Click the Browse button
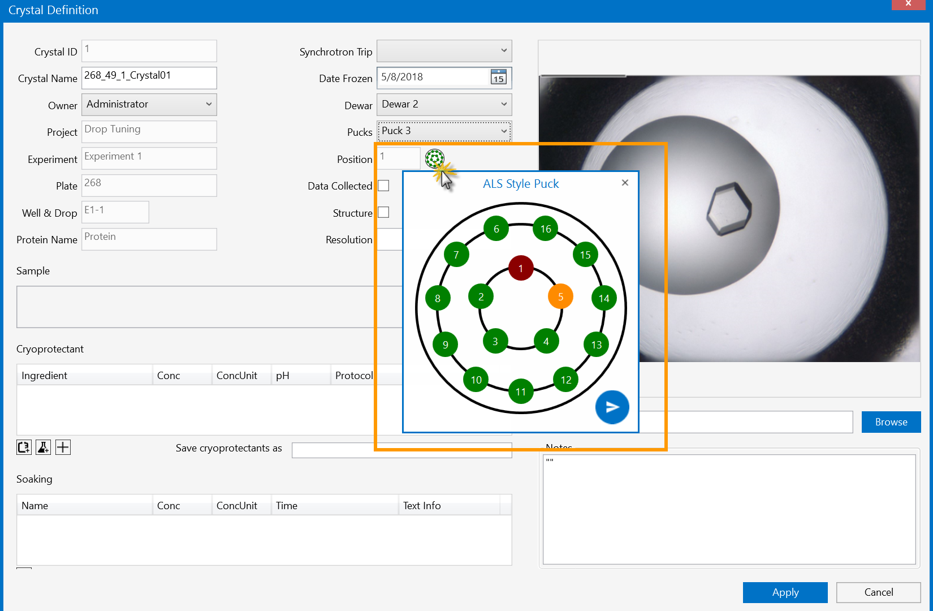 891,422
